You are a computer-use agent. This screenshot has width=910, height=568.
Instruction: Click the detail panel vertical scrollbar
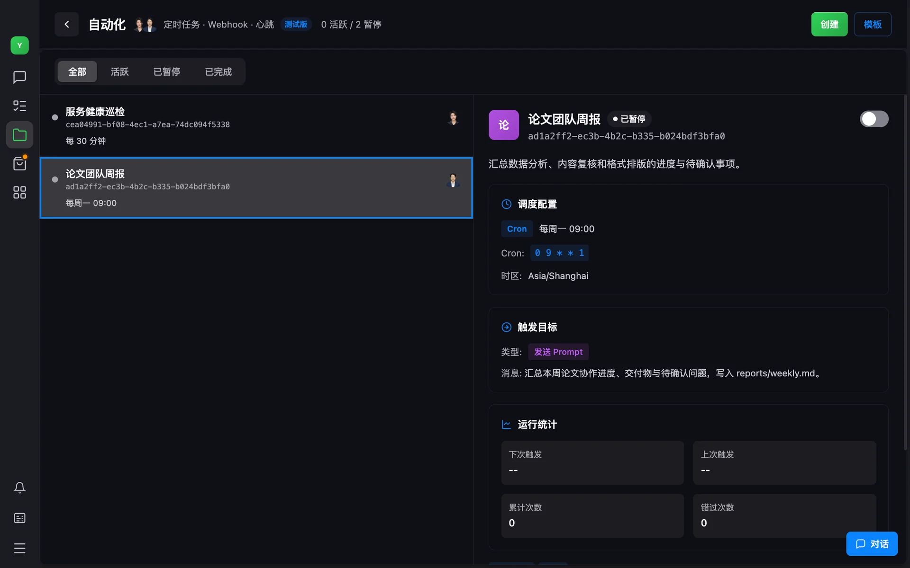pos(905,272)
